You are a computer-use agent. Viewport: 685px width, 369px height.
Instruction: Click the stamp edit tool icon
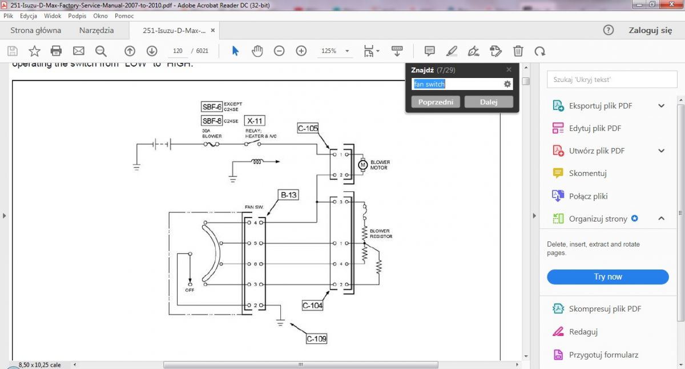(x=495, y=51)
